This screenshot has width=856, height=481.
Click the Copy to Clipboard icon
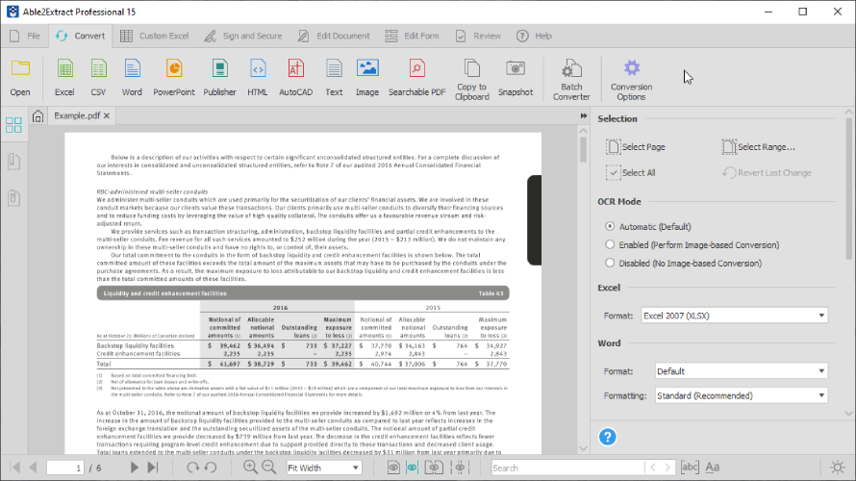tap(472, 77)
